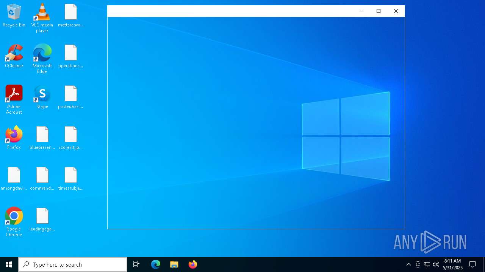The image size is (485, 272).
Task: Click the taskbar search box
Action: tap(73, 264)
